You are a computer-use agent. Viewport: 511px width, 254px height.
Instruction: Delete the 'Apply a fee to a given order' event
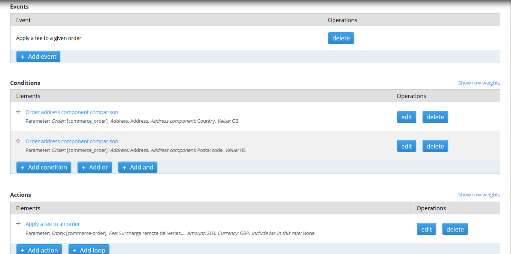pos(341,38)
